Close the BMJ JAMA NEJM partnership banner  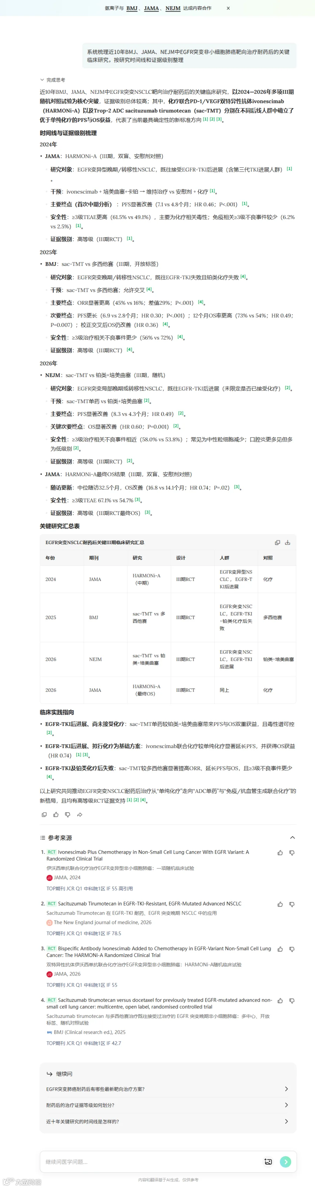tap(228, 8)
